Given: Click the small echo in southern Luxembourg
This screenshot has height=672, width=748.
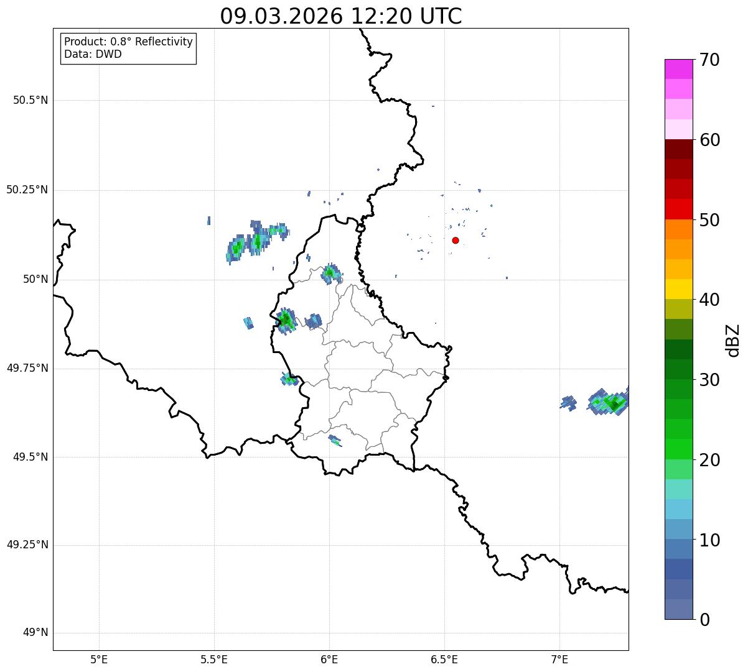Looking at the screenshot, I should point(335,441).
